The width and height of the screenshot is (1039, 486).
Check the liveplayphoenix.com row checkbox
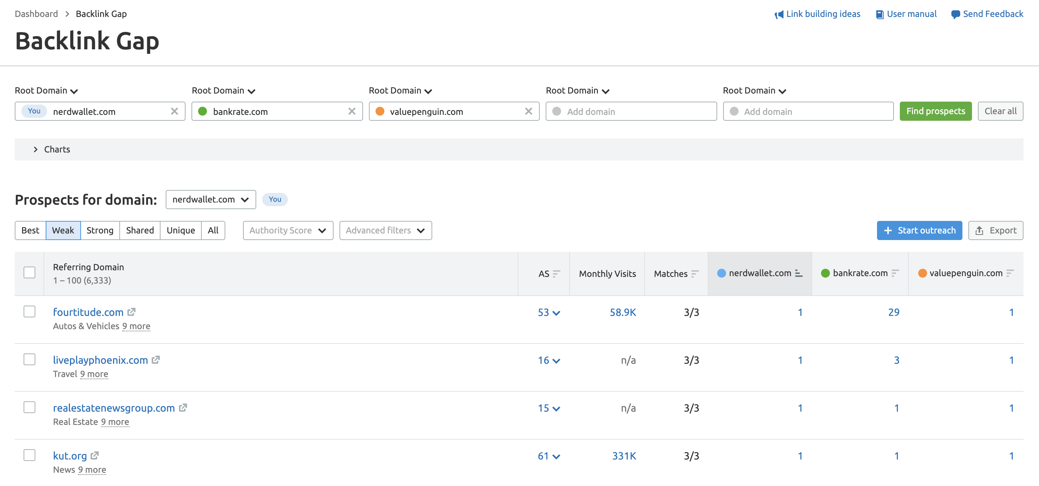(29, 359)
